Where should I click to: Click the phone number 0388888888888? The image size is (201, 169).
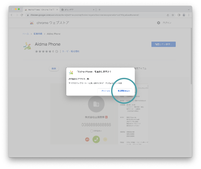(x=96, y=125)
